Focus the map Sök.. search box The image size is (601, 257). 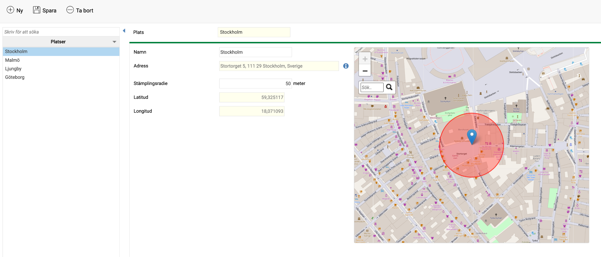pyautogui.click(x=372, y=87)
